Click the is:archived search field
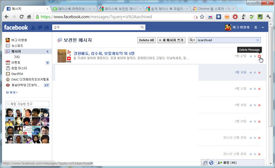The width and height of the screenshot is (275, 168). 226,40
